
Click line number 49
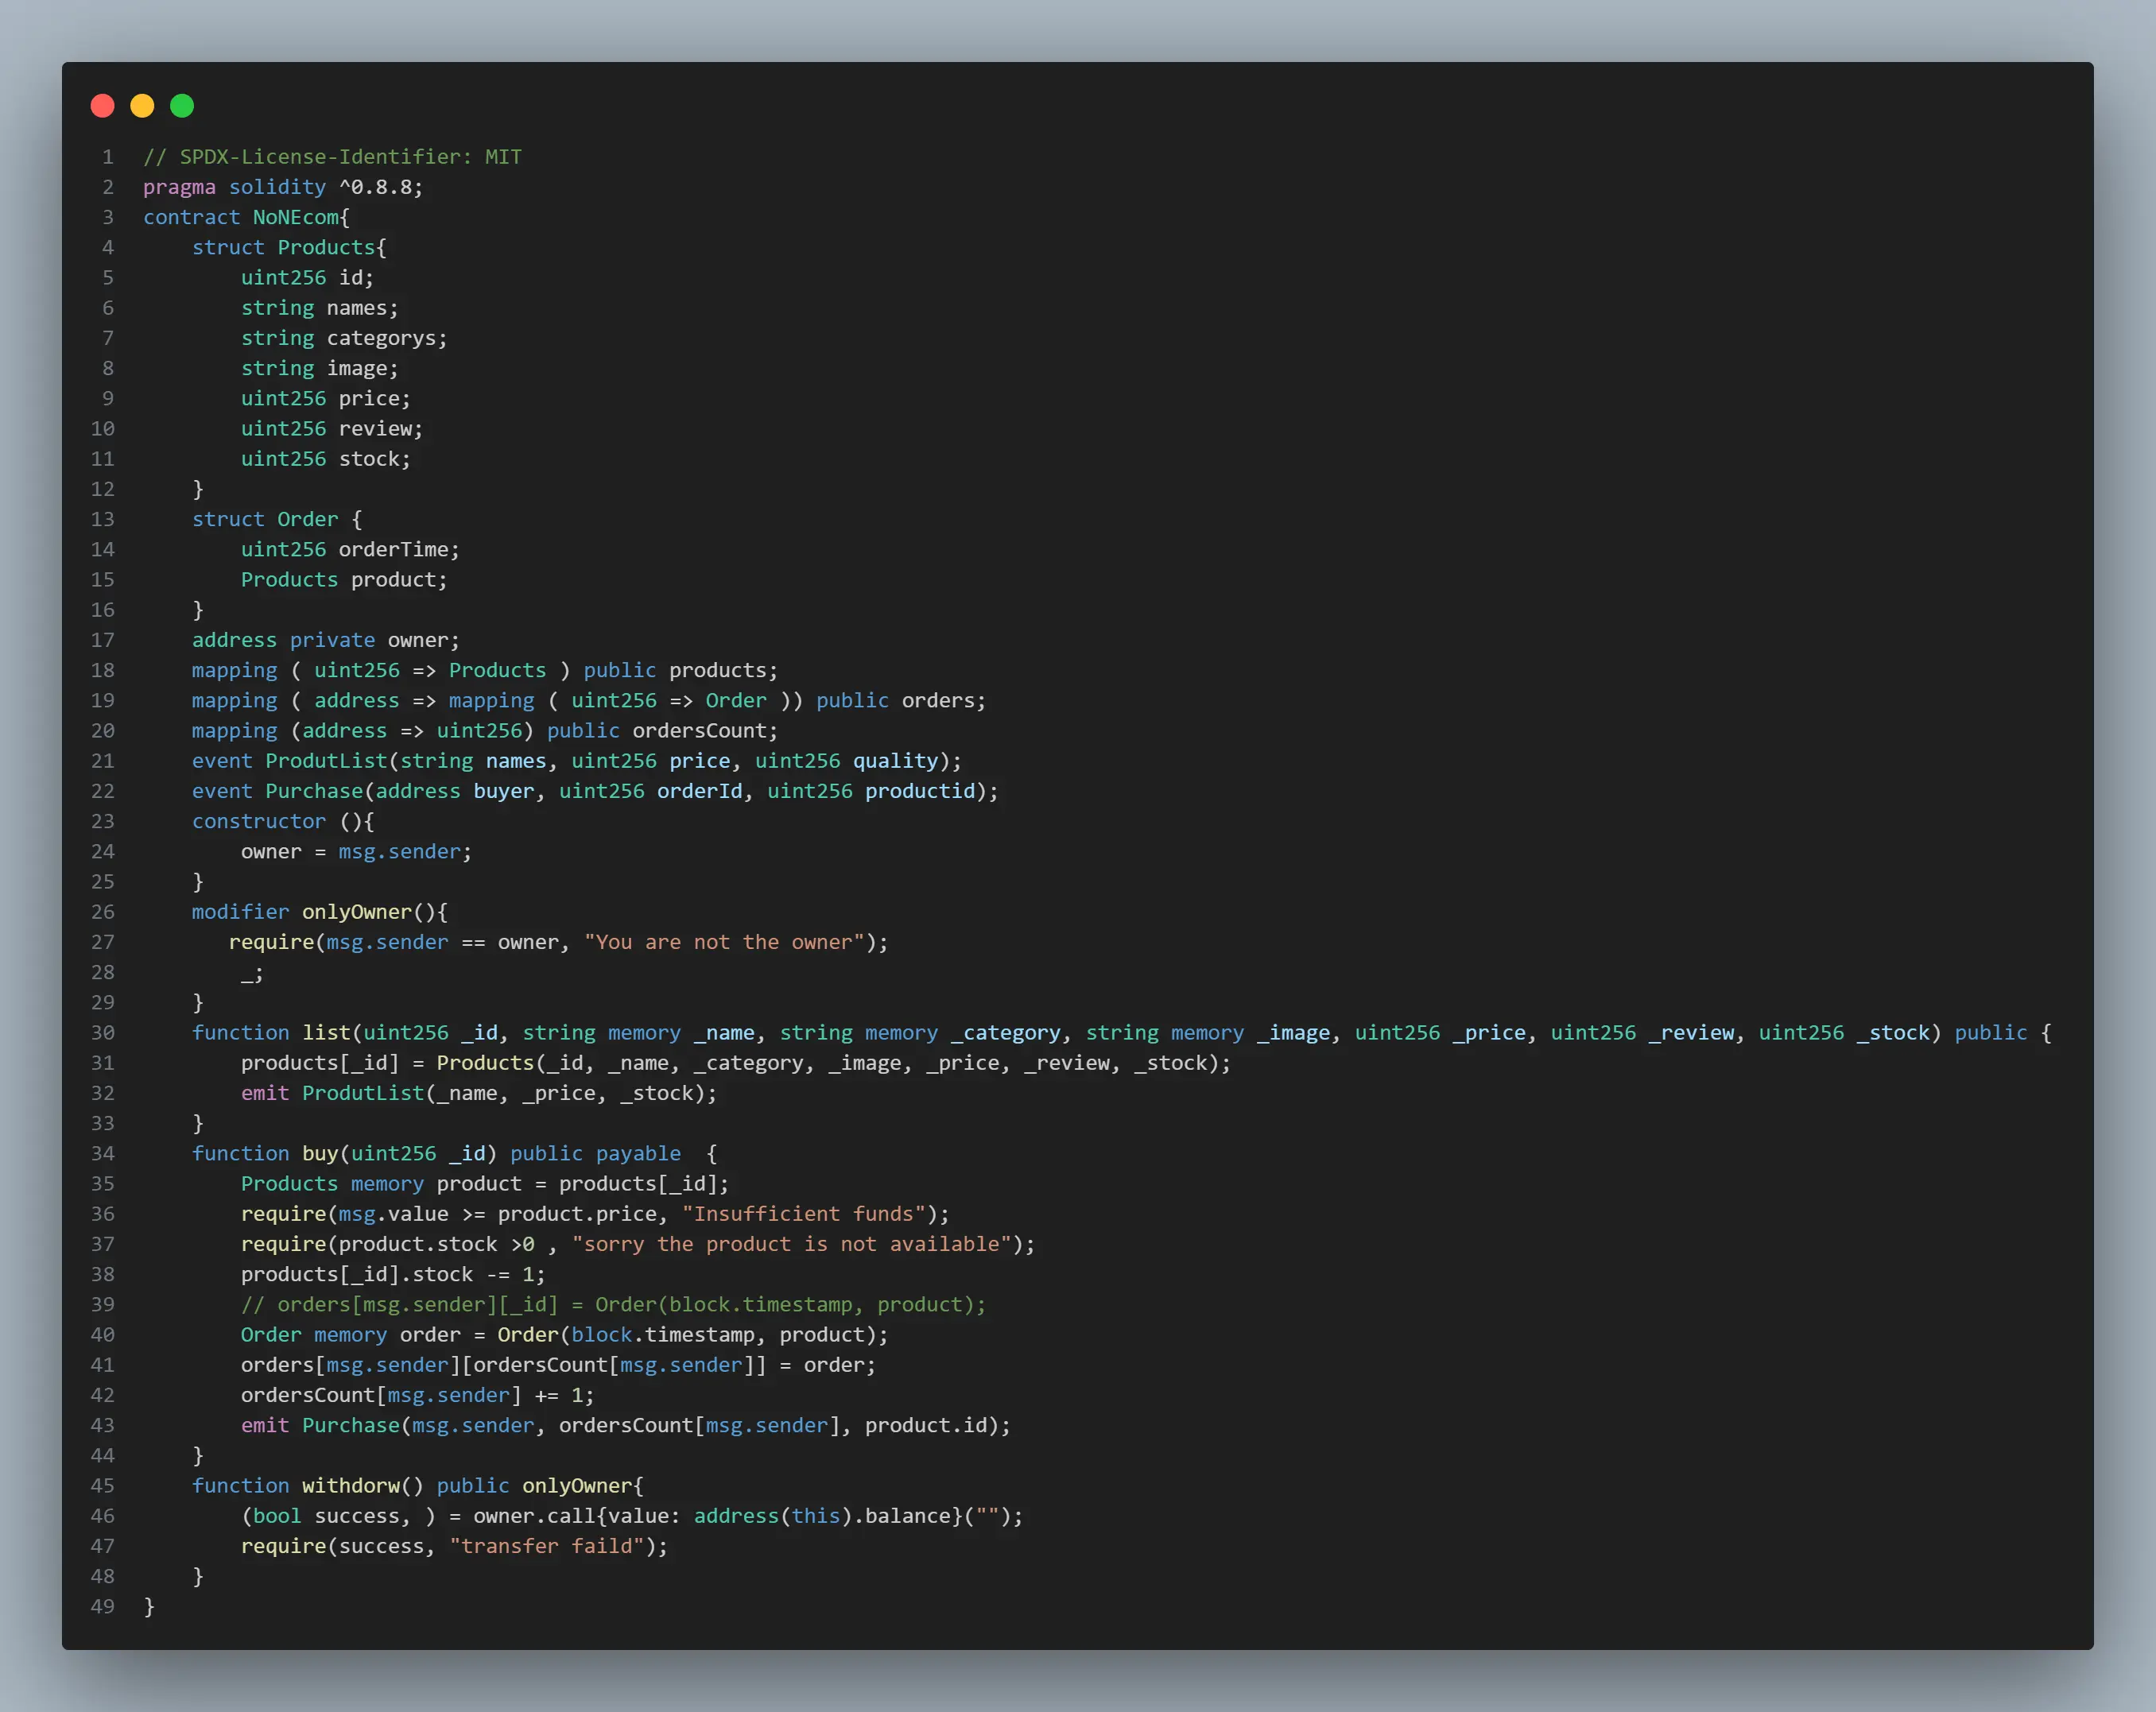click(102, 1606)
